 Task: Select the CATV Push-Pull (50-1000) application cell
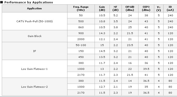tap(35, 21)
